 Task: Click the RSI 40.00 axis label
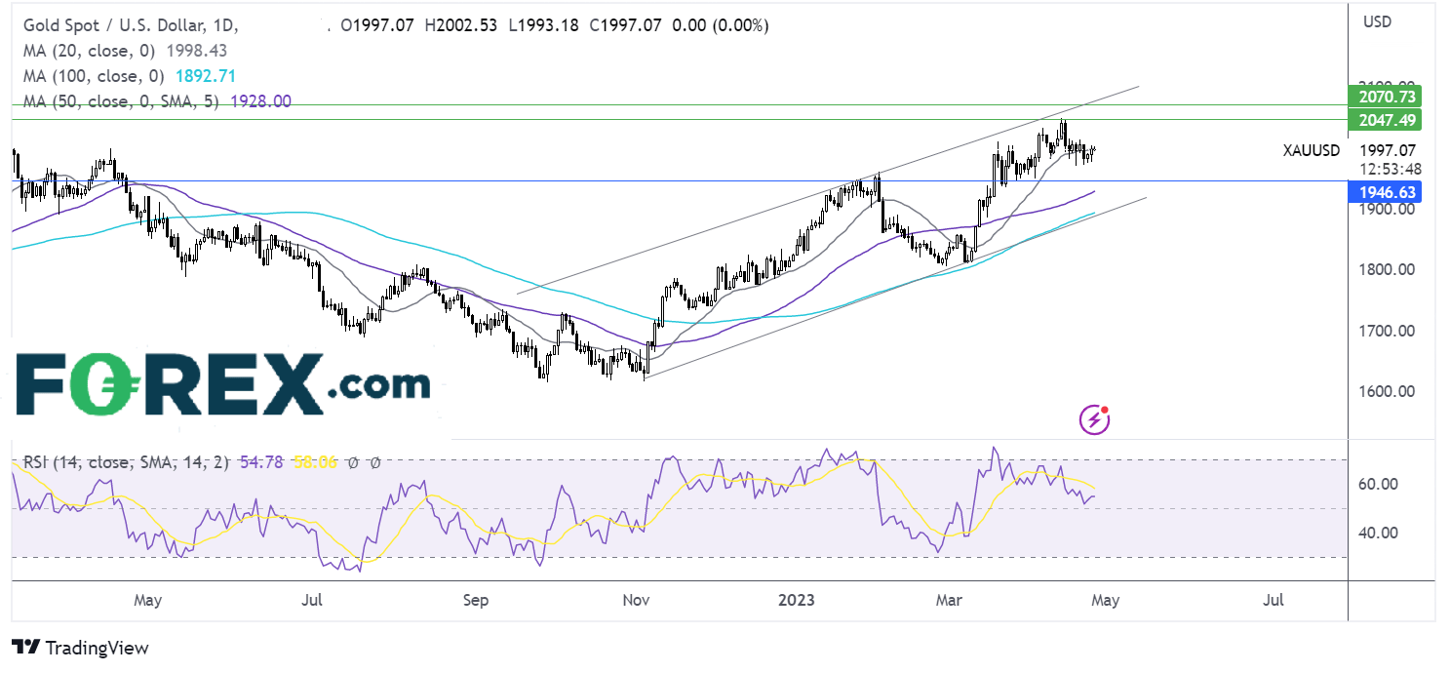coord(1378,533)
